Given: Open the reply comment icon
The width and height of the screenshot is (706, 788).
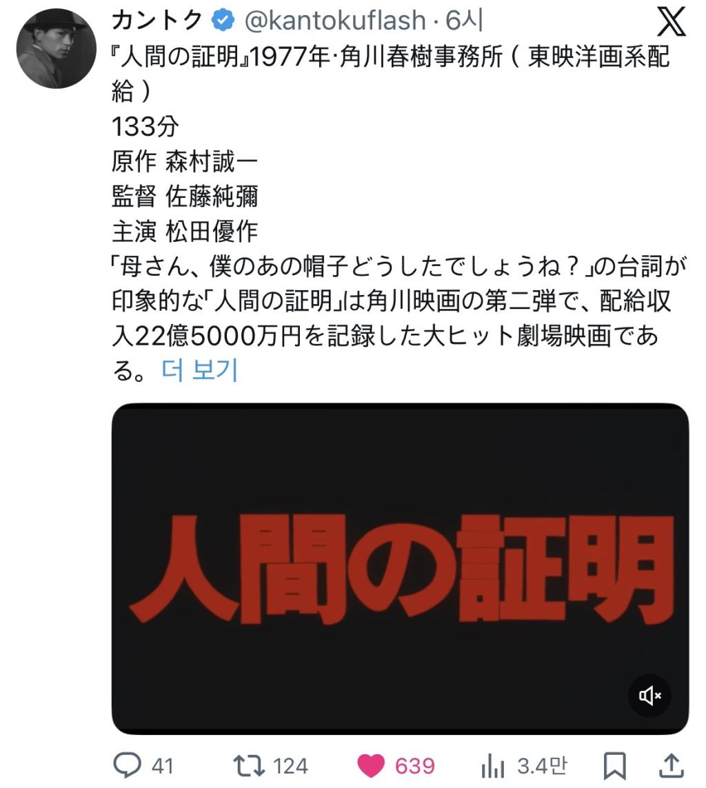Looking at the screenshot, I should pos(127,765).
